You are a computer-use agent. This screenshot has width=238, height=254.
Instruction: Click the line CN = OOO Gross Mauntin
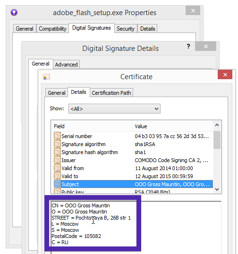(x=81, y=205)
